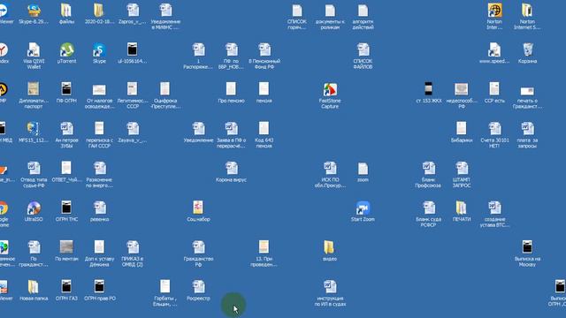Open Ан петров ЗУБЫ document

tap(66, 130)
